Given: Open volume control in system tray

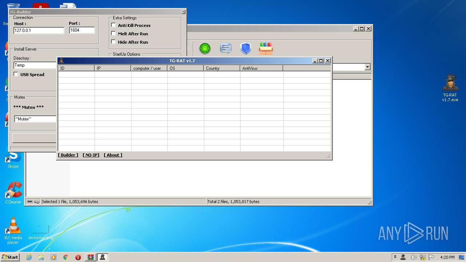Looking at the screenshot, I should (414, 257).
